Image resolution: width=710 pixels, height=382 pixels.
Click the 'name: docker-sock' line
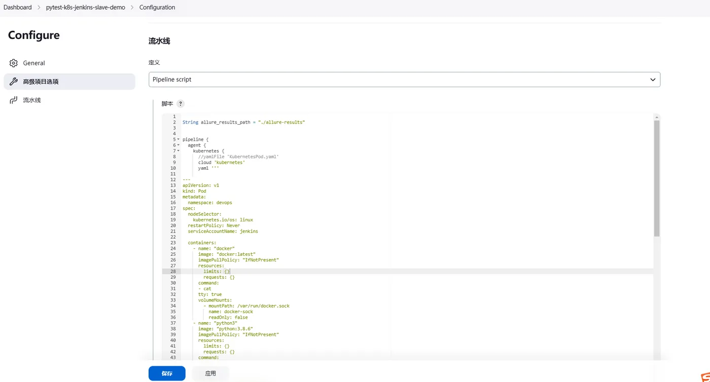tap(231, 312)
